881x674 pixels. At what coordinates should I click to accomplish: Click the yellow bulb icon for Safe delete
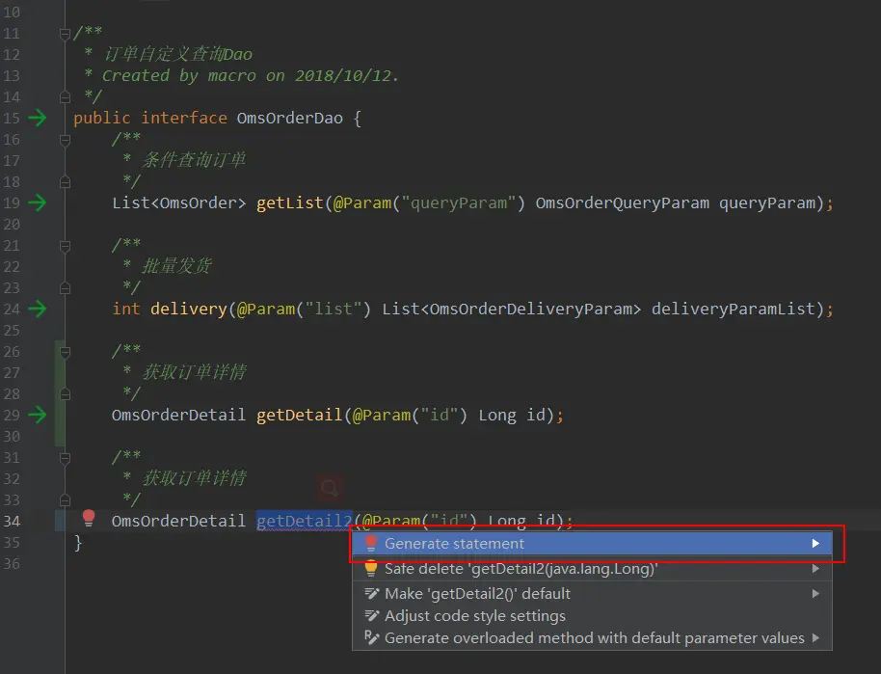pyautogui.click(x=371, y=568)
